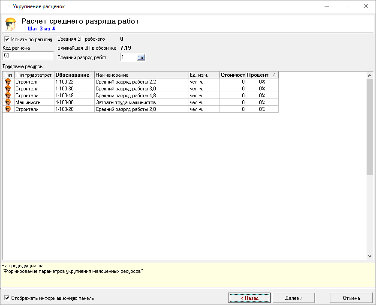Click the Наименование column header

tap(141, 75)
